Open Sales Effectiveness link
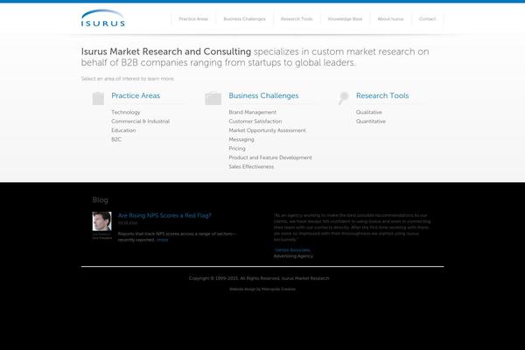 point(251,166)
